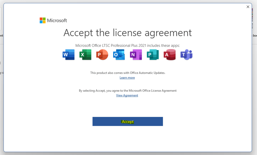The height and width of the screenshot is (155, 257).
Task: Open the Learn more link
Action: [127, 78]
